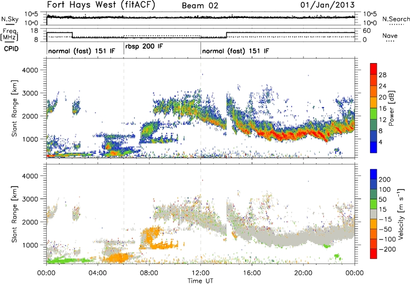Click the '1000' tick on velocity panel
This screenshot has width=410, height=284.
30,245
